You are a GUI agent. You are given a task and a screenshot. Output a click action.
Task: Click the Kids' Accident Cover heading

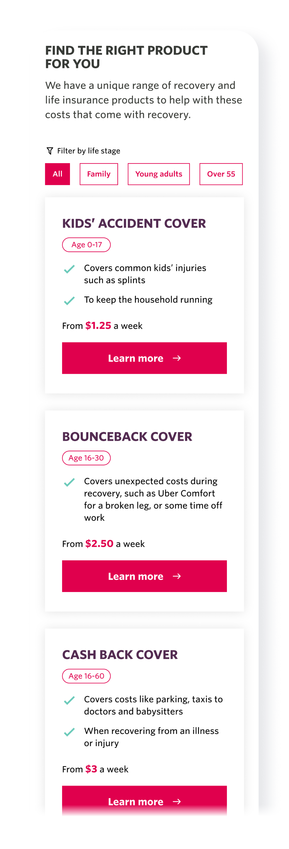[134, 224]
